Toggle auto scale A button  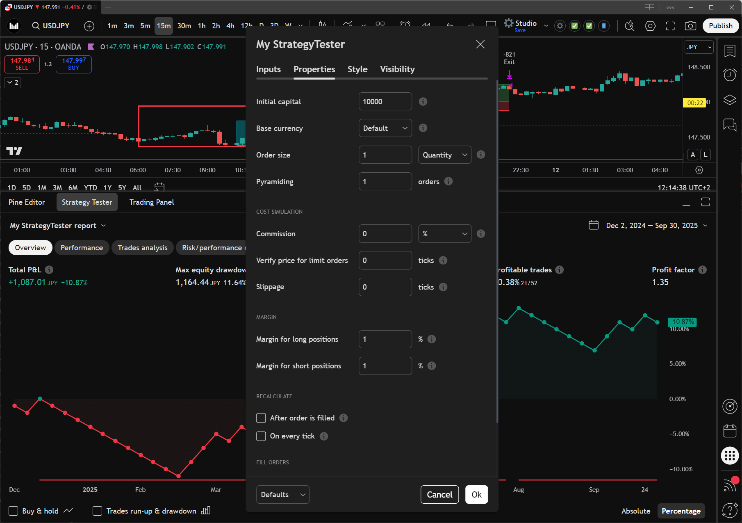tap(693, 155)
